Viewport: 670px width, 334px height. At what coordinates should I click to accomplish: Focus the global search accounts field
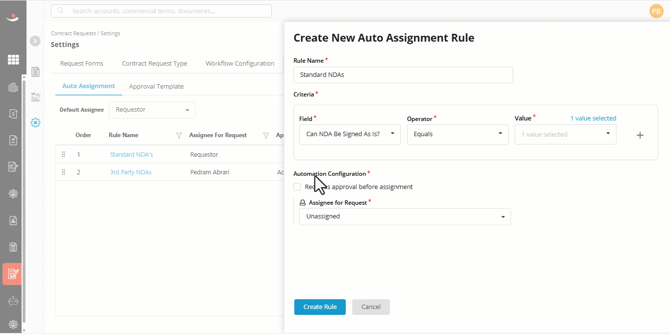point(161,11)
